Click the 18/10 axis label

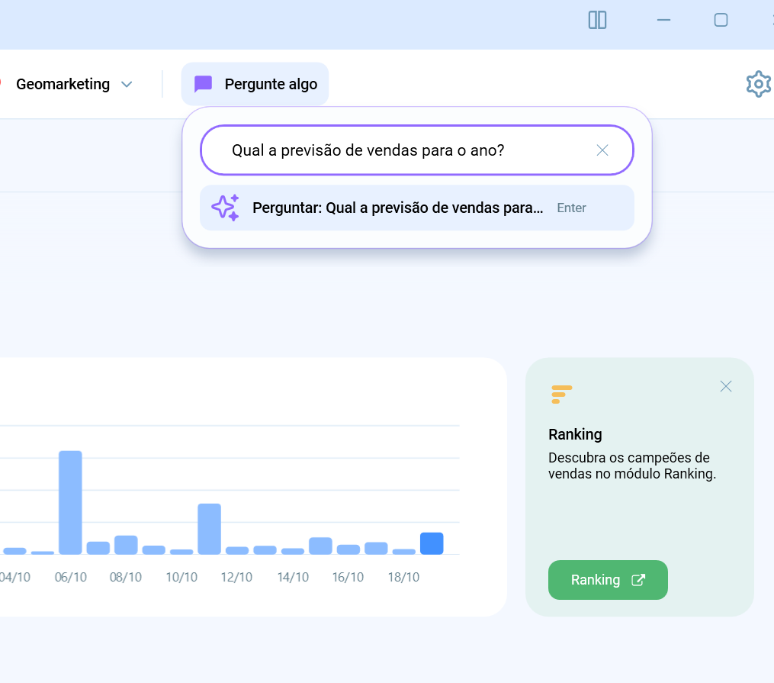(x=404, y=577)
